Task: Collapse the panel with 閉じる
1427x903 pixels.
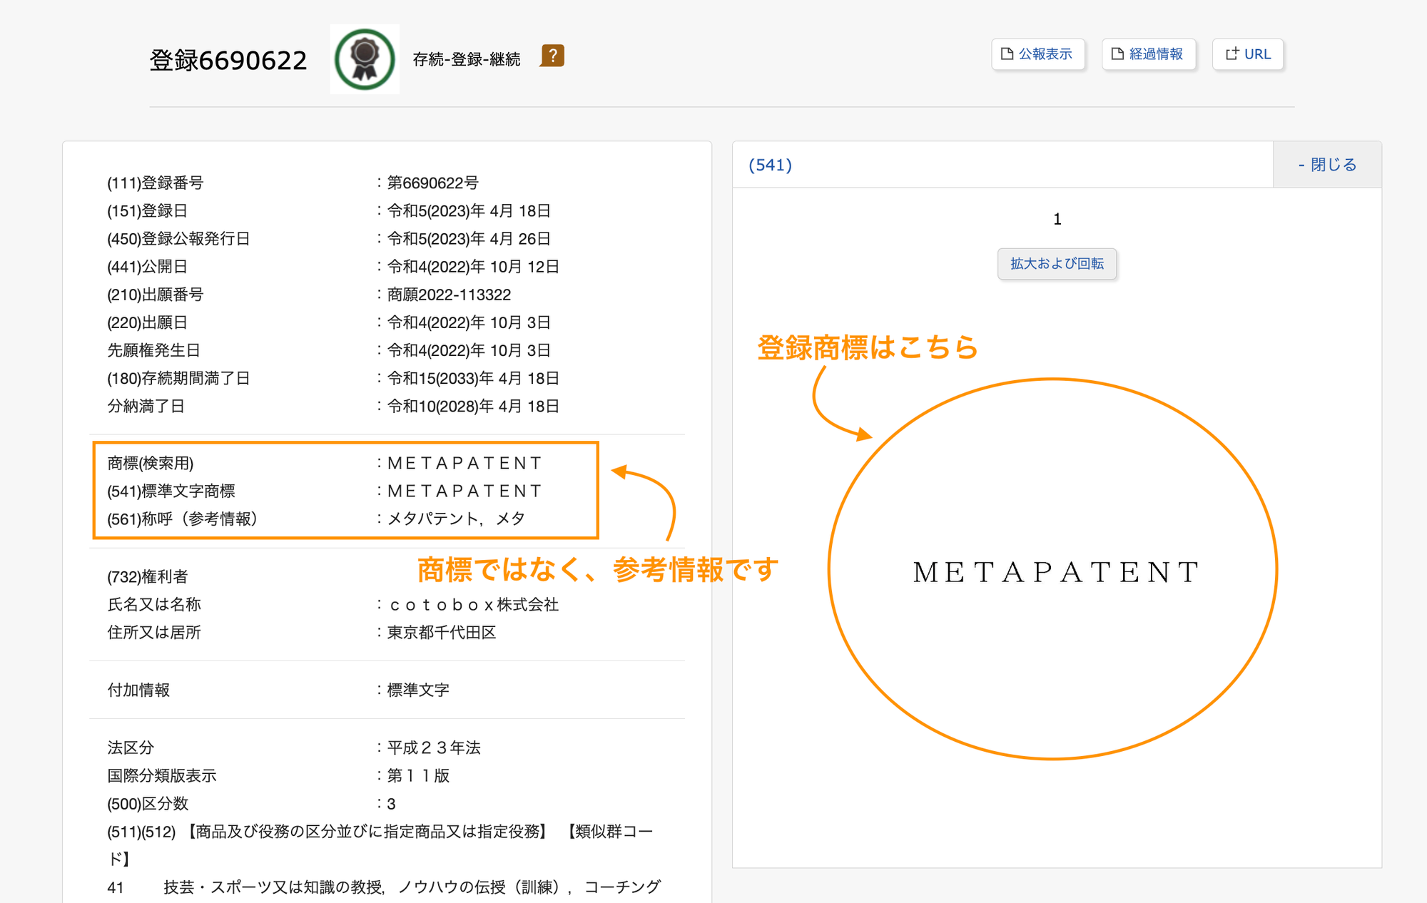Action: pos(1327,165)
